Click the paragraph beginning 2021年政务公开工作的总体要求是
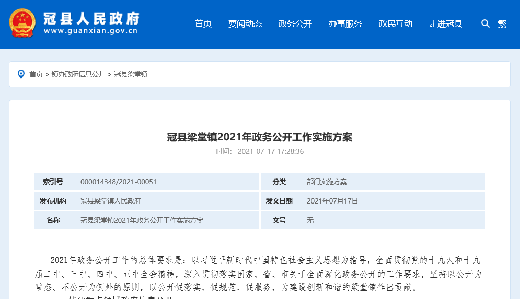This screenshot has height=299, width=520. click(x=258, y=273)
